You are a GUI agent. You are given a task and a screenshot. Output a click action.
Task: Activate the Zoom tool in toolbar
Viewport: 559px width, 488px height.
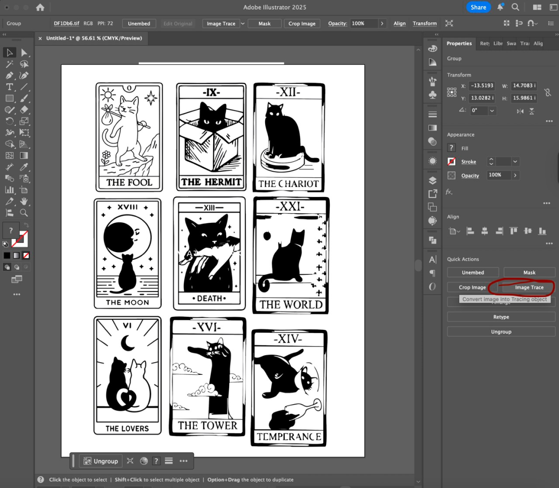click(24, 213)
